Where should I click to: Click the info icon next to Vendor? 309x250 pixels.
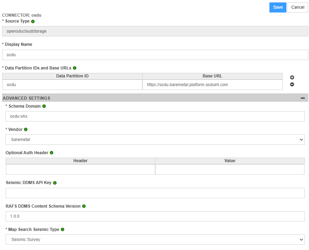coord(26,130)
